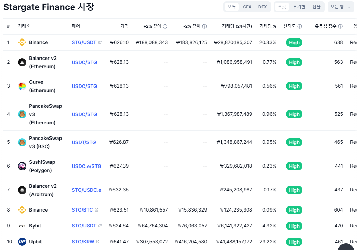Click the PancakeSwap v3 (Ethereum) bunny logo
Screen dimensions: 357x250
click(22, 114)
